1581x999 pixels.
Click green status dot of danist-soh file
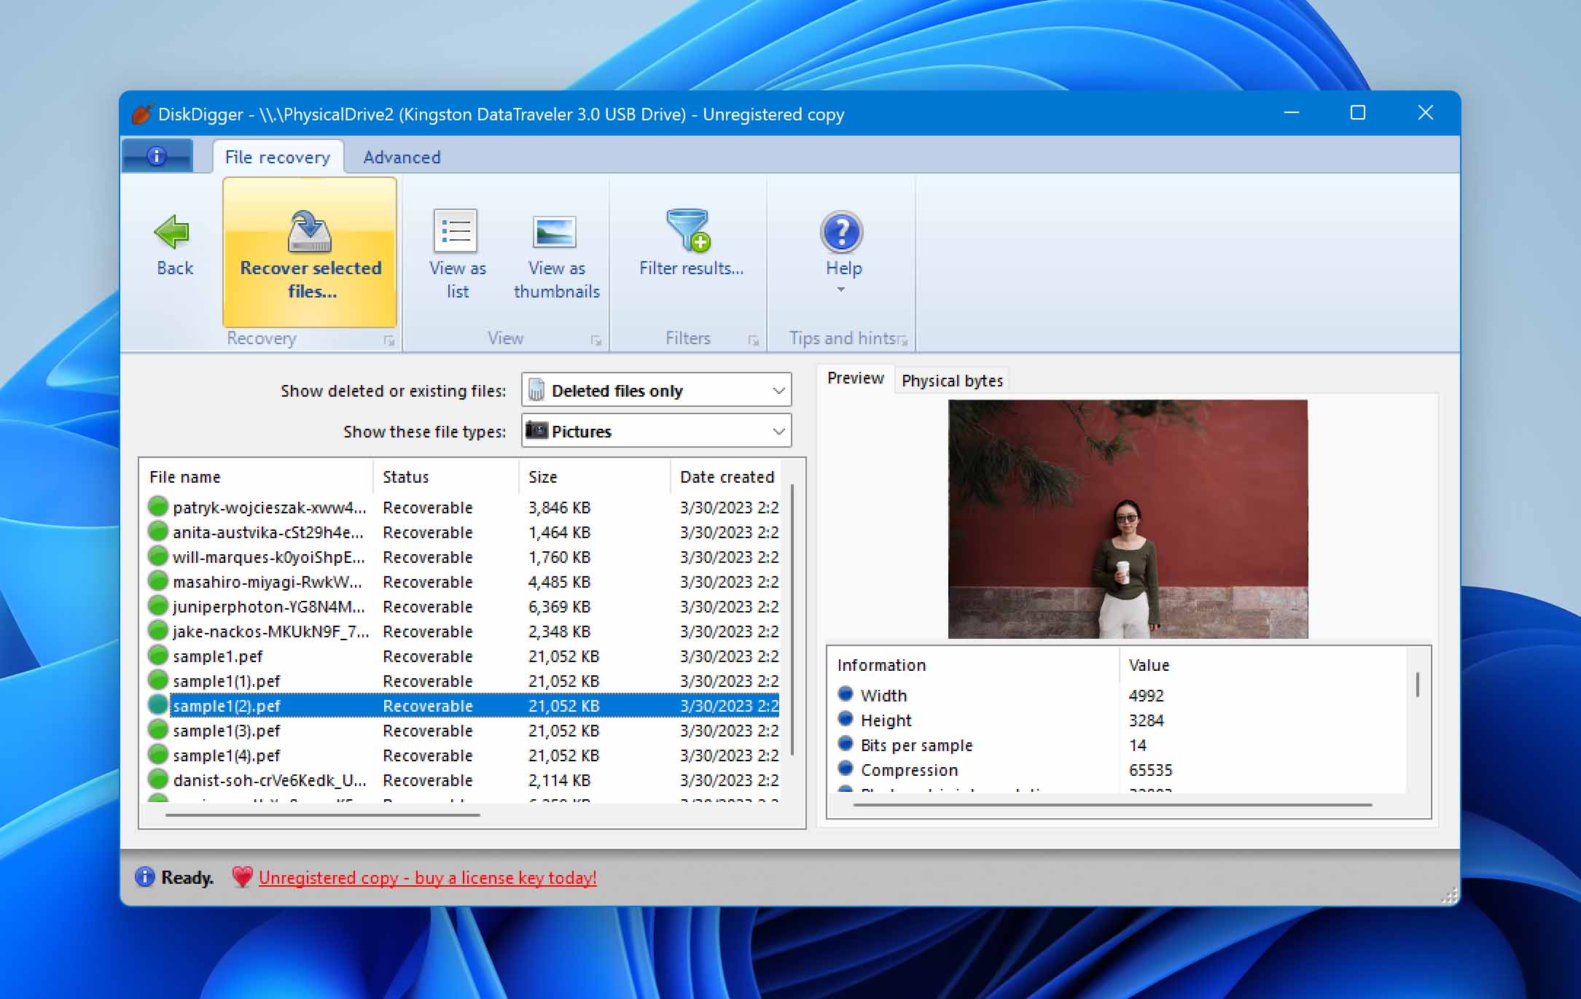tap(157, 779)
